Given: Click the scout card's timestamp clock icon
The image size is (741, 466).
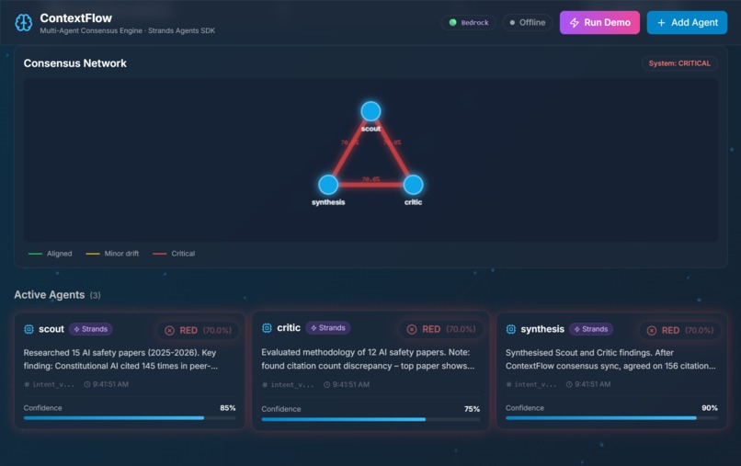Looking at the screenshot, I should 87,385.
